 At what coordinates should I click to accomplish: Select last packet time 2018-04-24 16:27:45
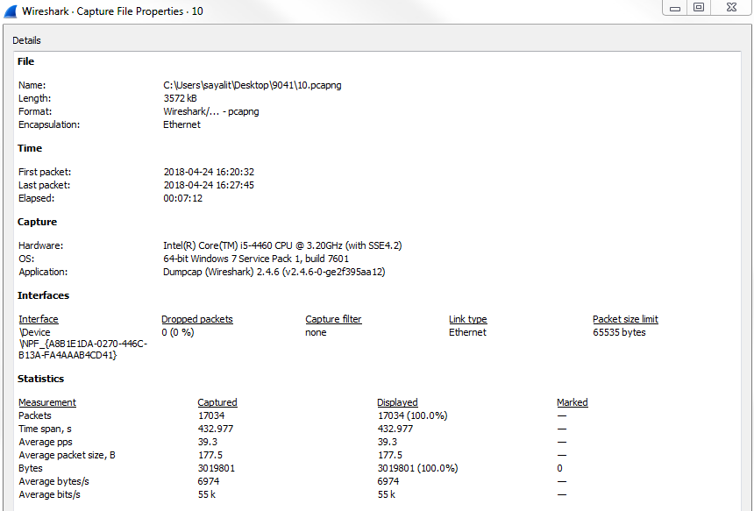point(209,185)
